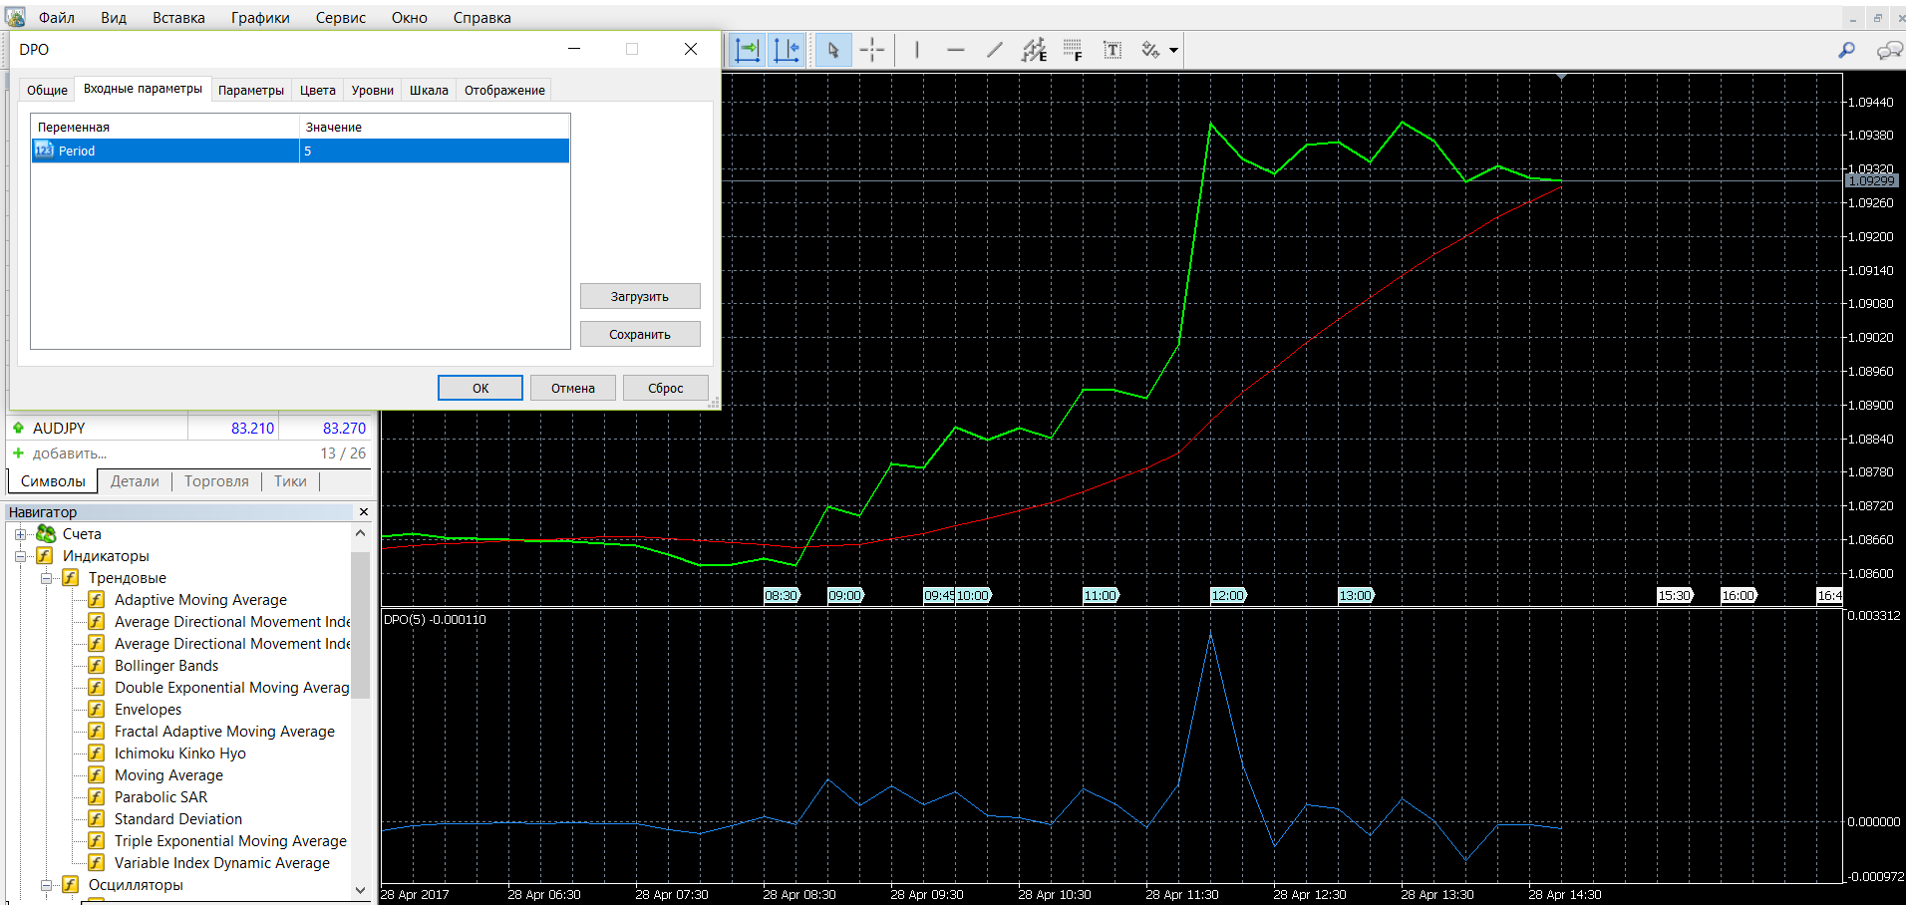Click the Navigator scrollbar down arrow
This screenshot has height=905, width=1906.
click(x=361, y=889)
